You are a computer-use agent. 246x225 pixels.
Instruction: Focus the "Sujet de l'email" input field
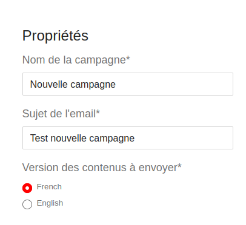click(x=128, y=138)
